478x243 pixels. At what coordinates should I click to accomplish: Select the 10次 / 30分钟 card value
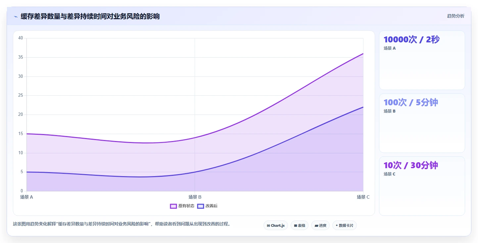tap(411, 165)
